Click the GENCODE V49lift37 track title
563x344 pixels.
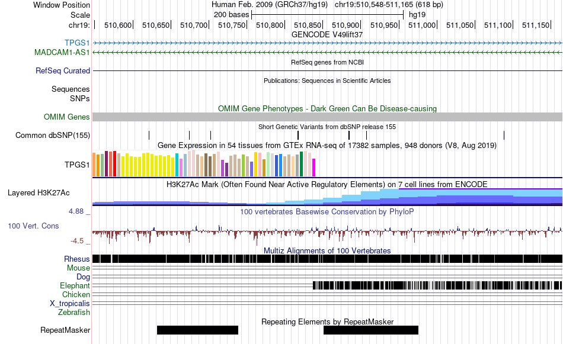click(x=327, y=35)
